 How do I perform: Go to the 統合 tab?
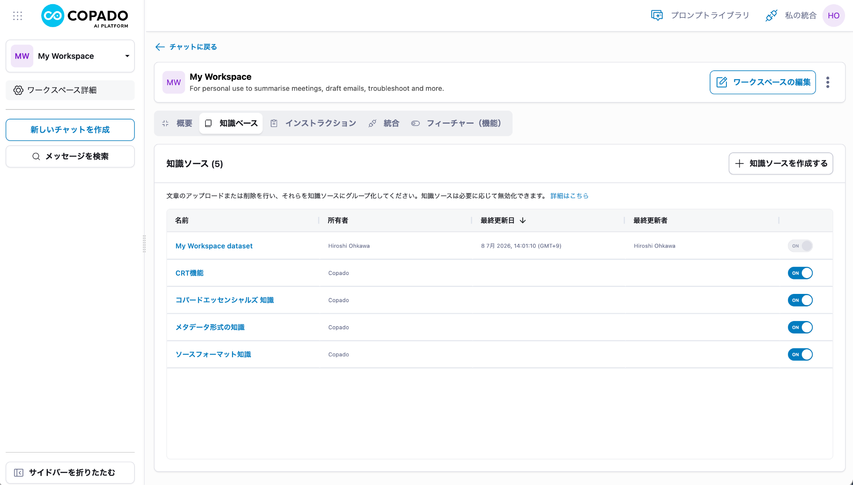[x=384, y=123]
